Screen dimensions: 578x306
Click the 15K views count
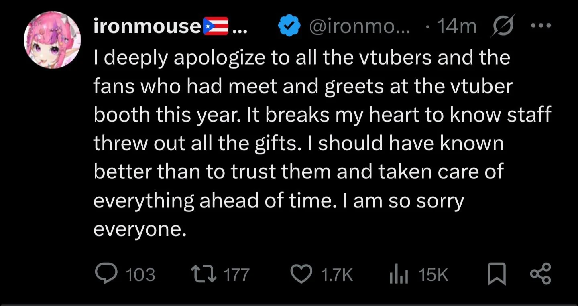coord(433,275)
